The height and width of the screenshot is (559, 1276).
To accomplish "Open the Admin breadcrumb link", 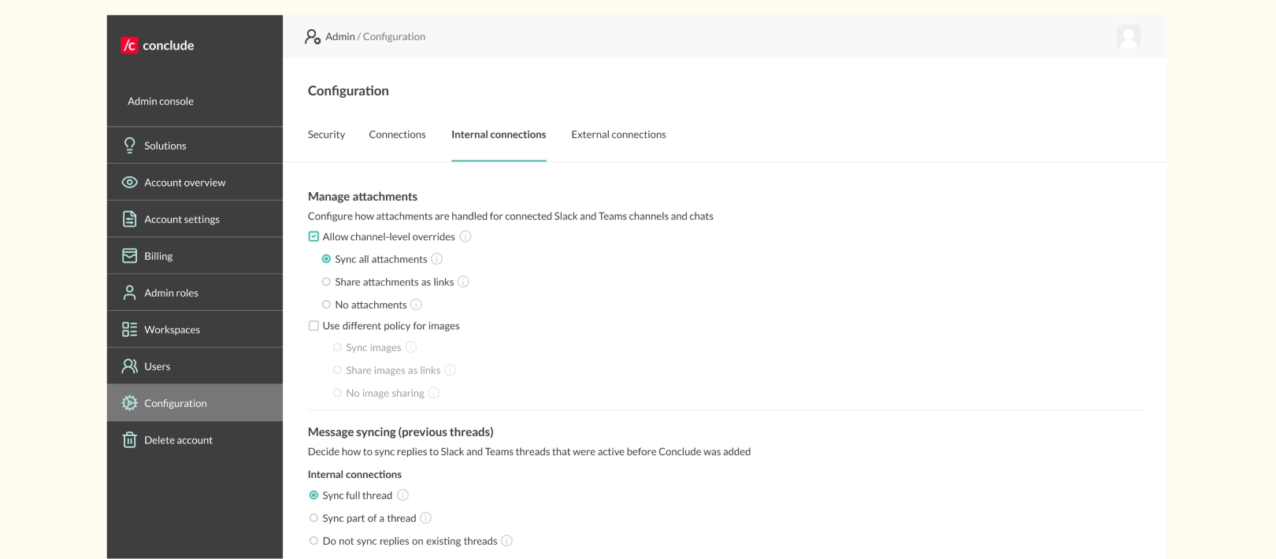I will coord(341,36).
